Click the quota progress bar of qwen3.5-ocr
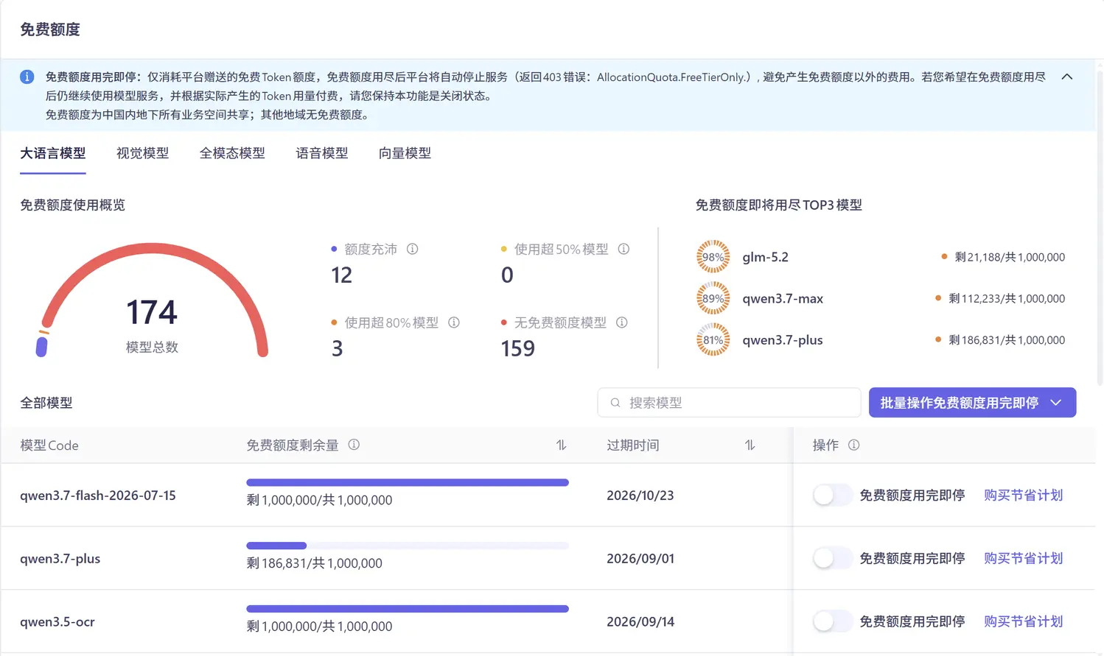The width and height of the screenshot is (1104, 656). 408,609
